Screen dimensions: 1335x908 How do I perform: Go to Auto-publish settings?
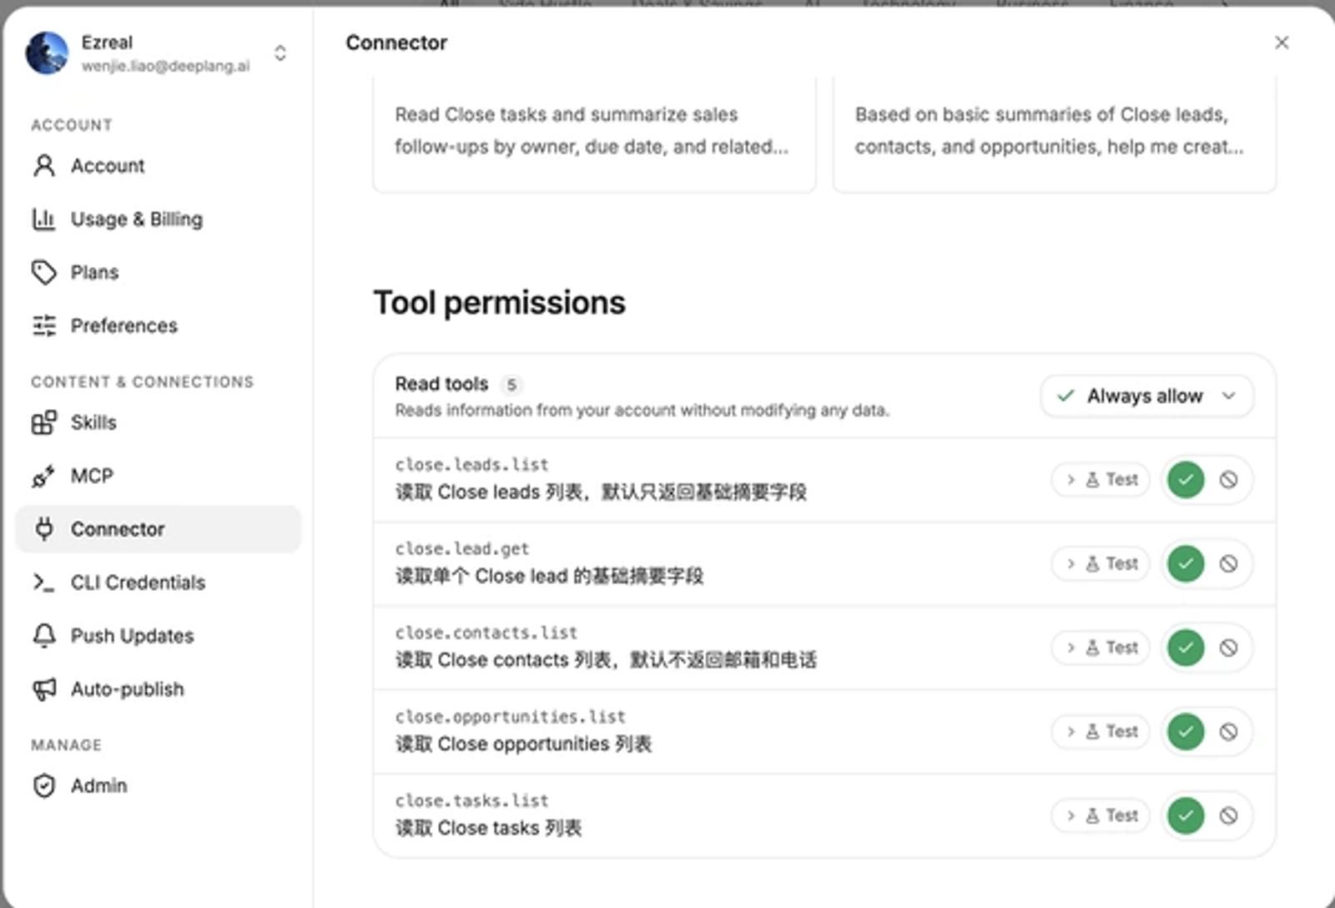coord(159,689)
